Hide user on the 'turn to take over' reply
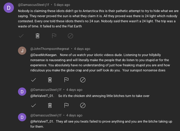Image resolution: width=180 pixels, height=131 pixels. pos(83,105)
